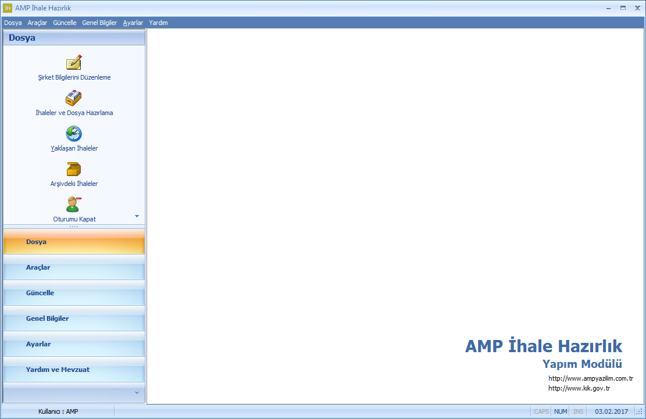Click the Oturumu Kapat user icon
646x419 pixels.
click(74, 205)
